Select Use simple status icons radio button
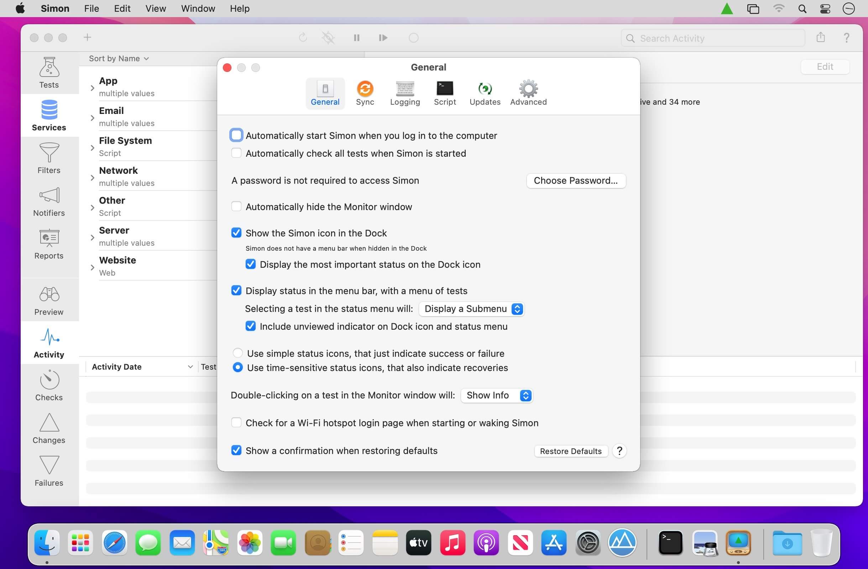This screenshot has width=868, height=569. click(x=237, y=353)
